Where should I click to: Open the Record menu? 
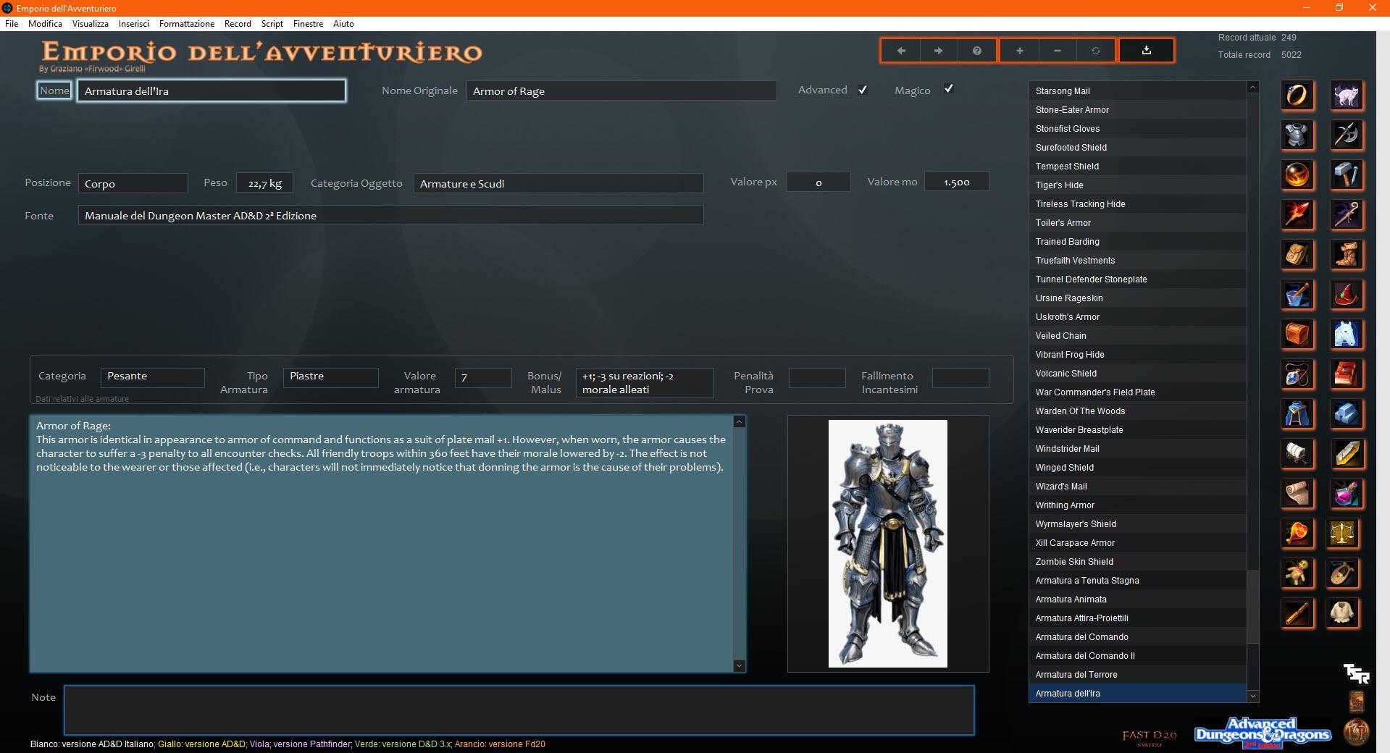tap(238, 24)
